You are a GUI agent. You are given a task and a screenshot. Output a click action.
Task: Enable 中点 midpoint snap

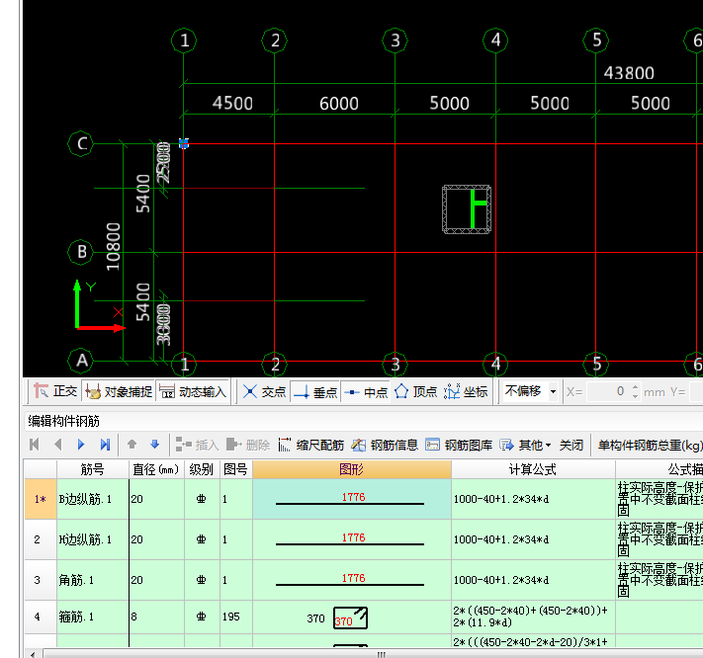[x=366, y=392]
